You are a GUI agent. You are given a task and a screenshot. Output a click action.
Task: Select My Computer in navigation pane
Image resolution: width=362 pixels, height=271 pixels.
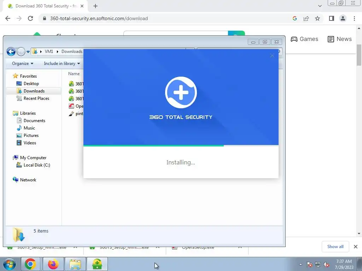(x=30, y=158)
